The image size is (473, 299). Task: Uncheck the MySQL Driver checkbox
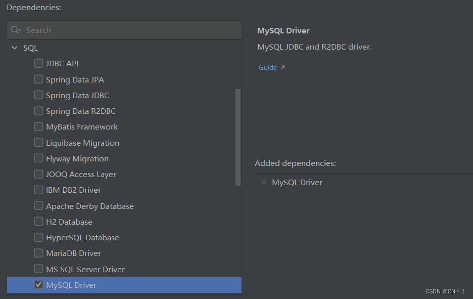[38, 284]
